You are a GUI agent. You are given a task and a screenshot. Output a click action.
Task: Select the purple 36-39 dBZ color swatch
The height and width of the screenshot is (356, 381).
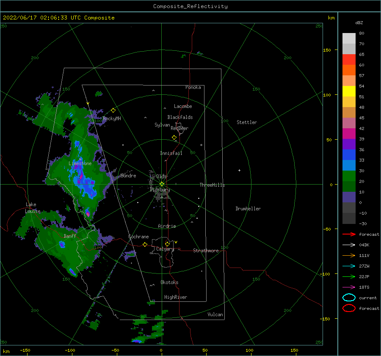point(349,144)
